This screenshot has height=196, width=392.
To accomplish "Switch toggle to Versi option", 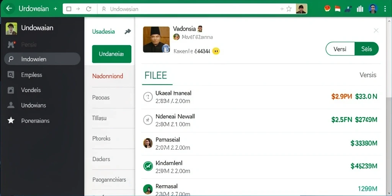I will pos(340,49).
